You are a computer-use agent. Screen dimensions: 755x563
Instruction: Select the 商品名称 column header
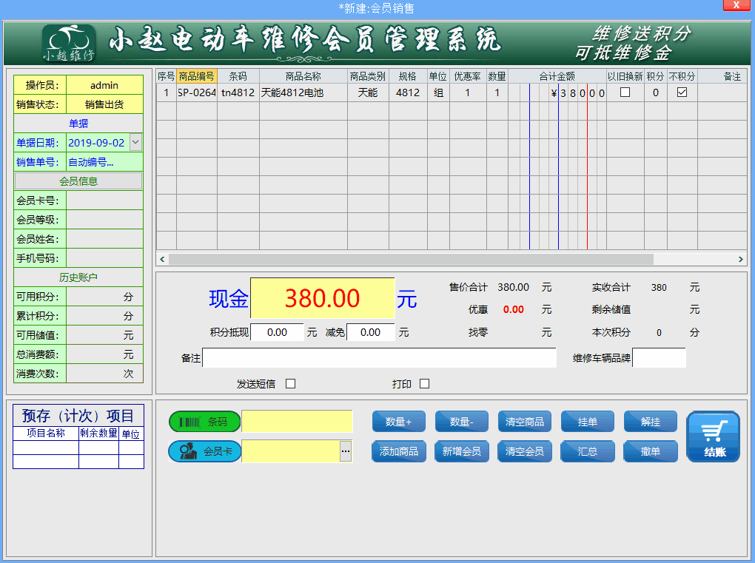[303, 76]
